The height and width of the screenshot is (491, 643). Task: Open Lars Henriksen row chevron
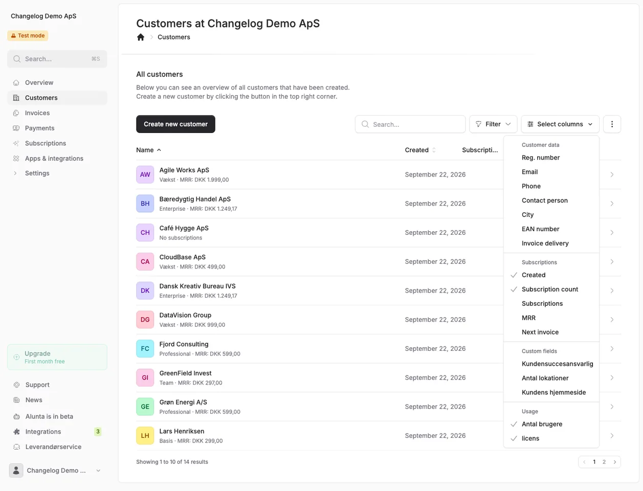pos(612,436)
